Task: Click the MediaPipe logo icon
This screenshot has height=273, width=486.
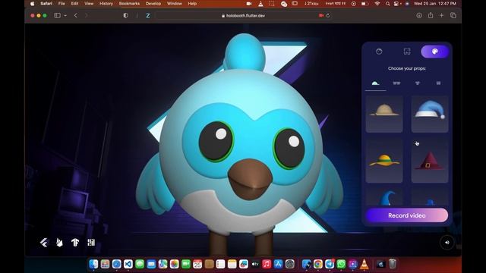Action: (91, 243)
